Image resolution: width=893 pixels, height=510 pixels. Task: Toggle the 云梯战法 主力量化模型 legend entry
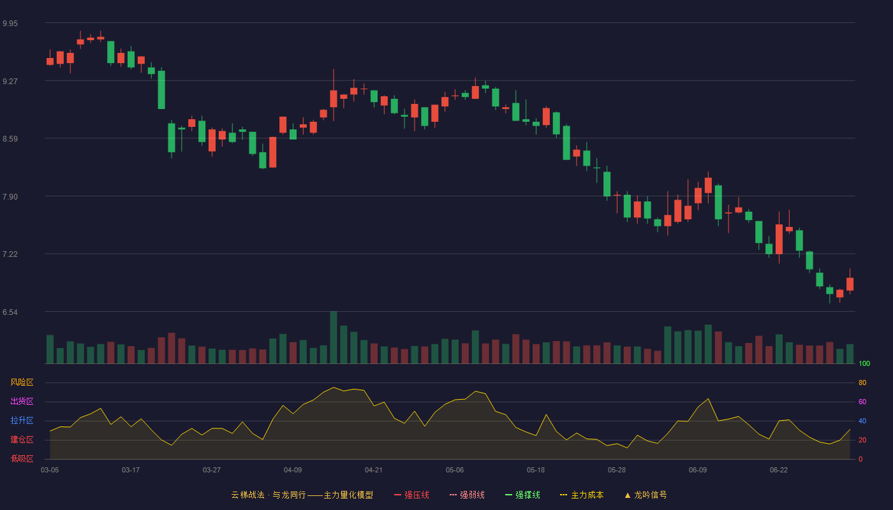click(302, 495)
